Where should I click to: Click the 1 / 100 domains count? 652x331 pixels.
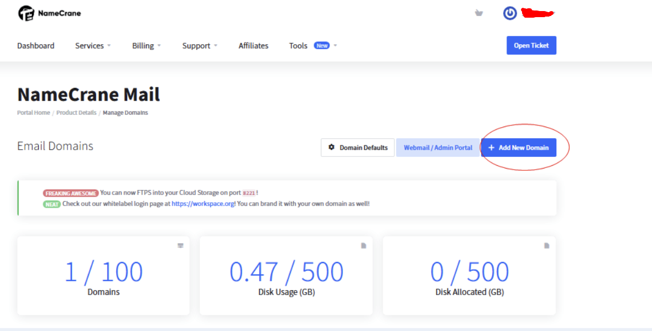click(103, 272)
